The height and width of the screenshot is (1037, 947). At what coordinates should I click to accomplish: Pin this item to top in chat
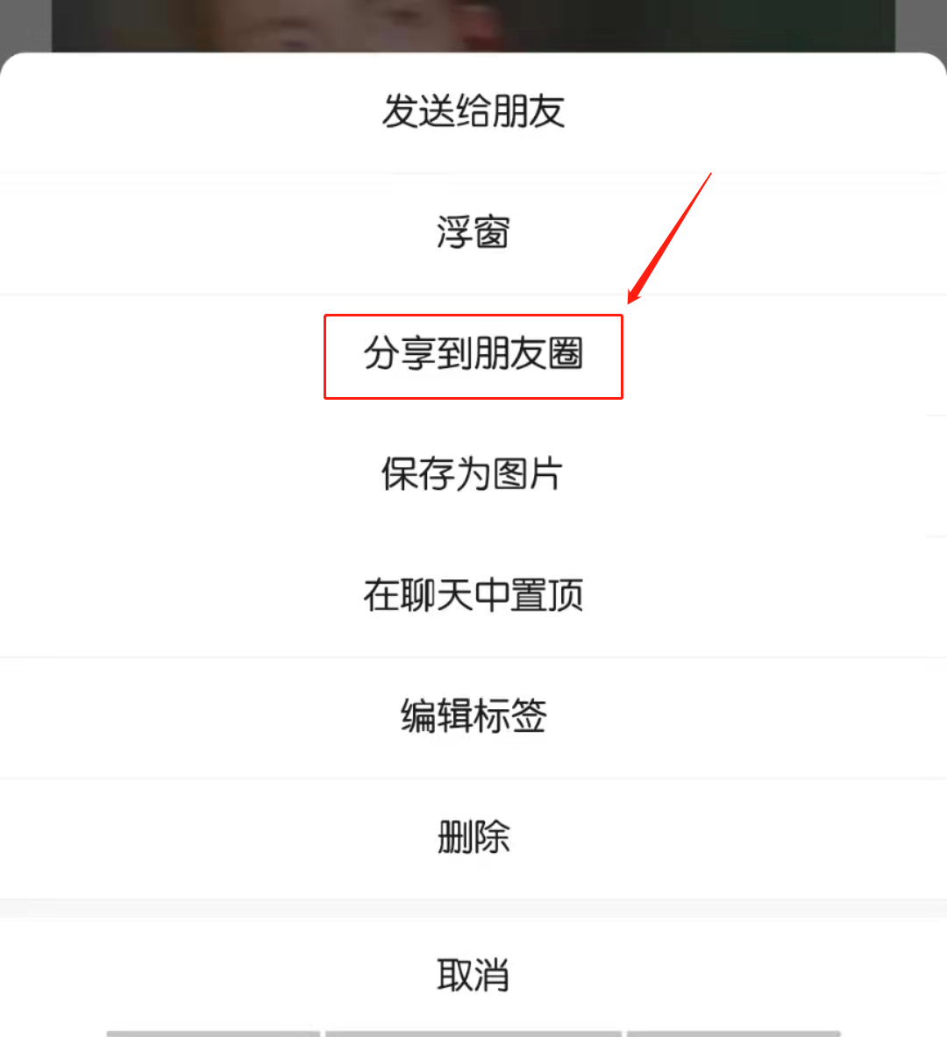473,596
